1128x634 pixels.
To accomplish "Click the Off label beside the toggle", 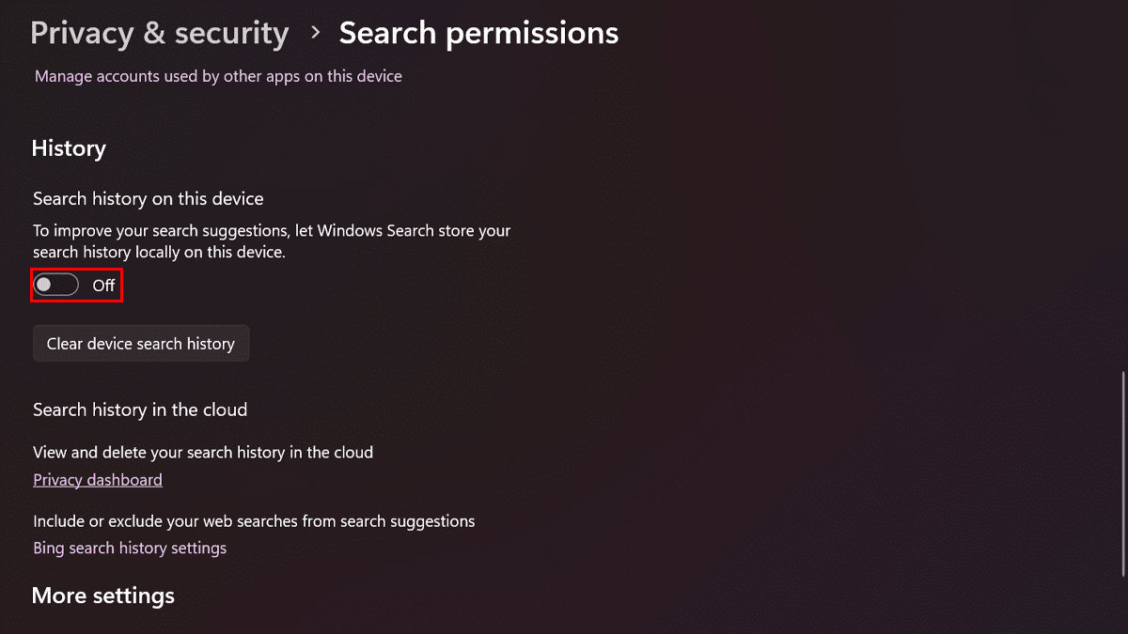I will pyautogui.click(x=103, y=286).
